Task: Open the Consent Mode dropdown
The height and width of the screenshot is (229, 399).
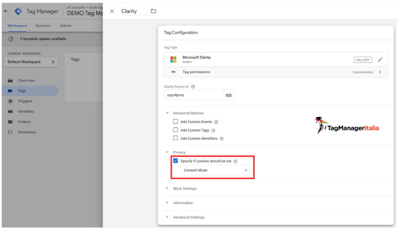Action: point(215,170)
